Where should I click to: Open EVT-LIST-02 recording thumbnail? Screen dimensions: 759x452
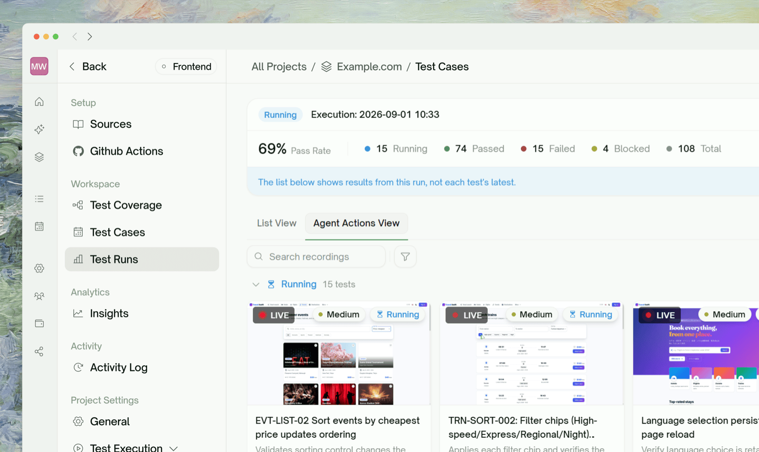339,353
